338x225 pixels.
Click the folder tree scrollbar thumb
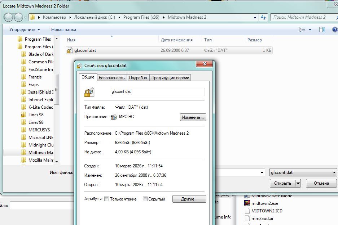coord(57,89)
